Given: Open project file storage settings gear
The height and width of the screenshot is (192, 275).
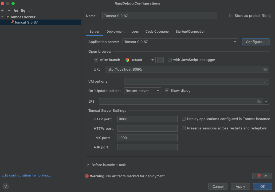Looking at the screenshot, I should 270,16.
